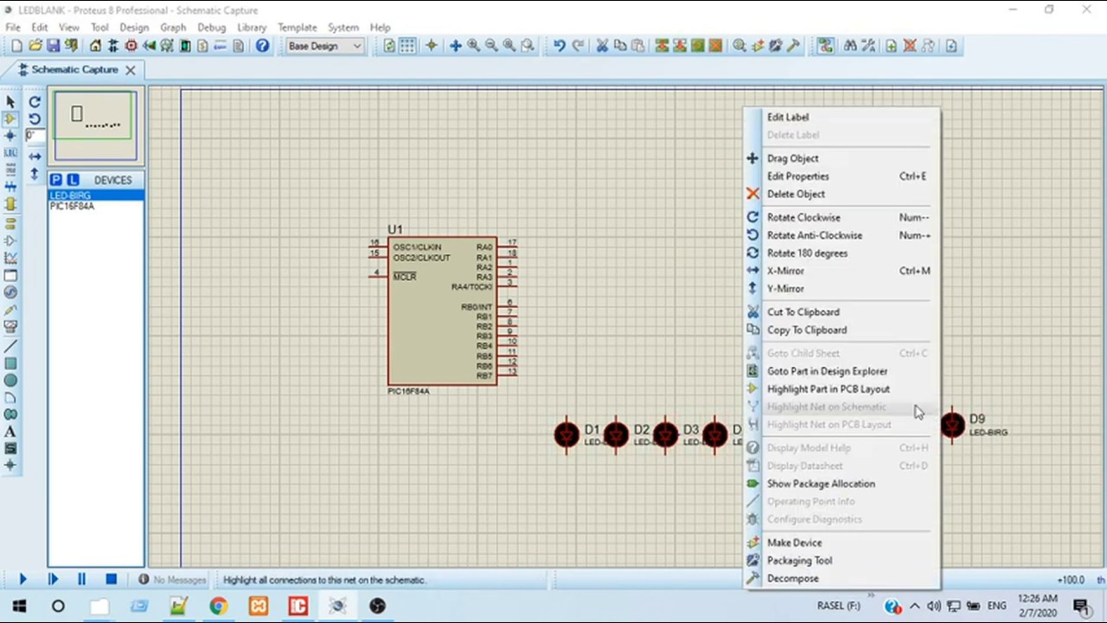The width and height of the screenshot is (1107, 623).
Task: Click the Undo arrow in toolbar
Action: pyautogui.click(x=560, y=46)
